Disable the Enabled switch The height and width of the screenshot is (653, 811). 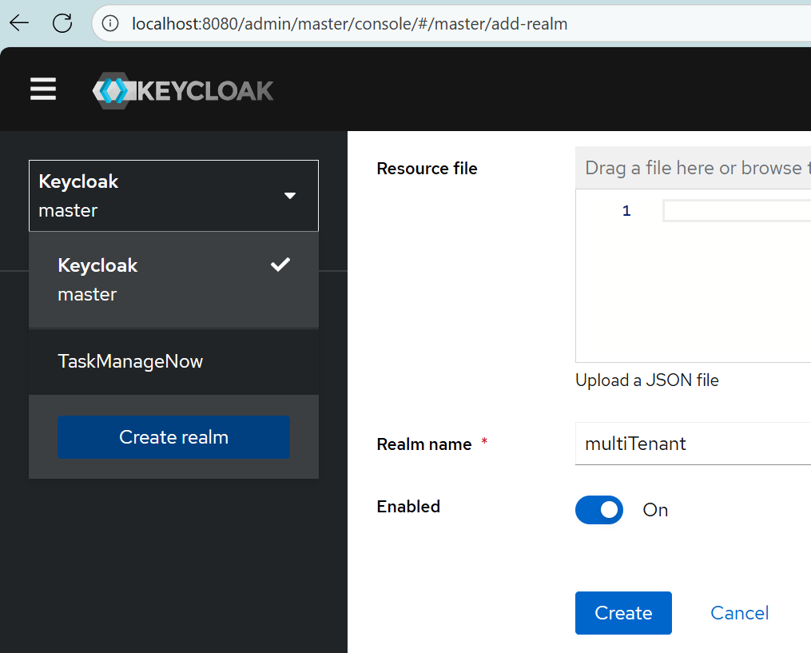(x=599, y=510)
